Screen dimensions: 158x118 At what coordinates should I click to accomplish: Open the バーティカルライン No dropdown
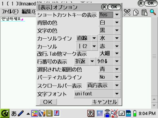coord(110,77)
